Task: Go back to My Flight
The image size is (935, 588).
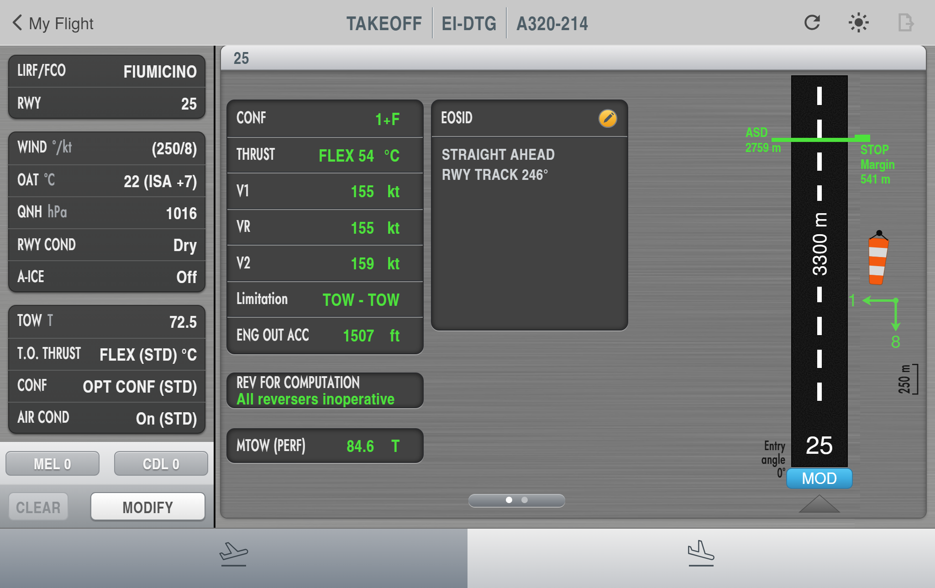Action: click(53, 23)
